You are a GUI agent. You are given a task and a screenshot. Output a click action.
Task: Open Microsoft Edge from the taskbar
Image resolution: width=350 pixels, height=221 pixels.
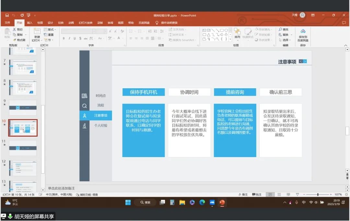202,203
